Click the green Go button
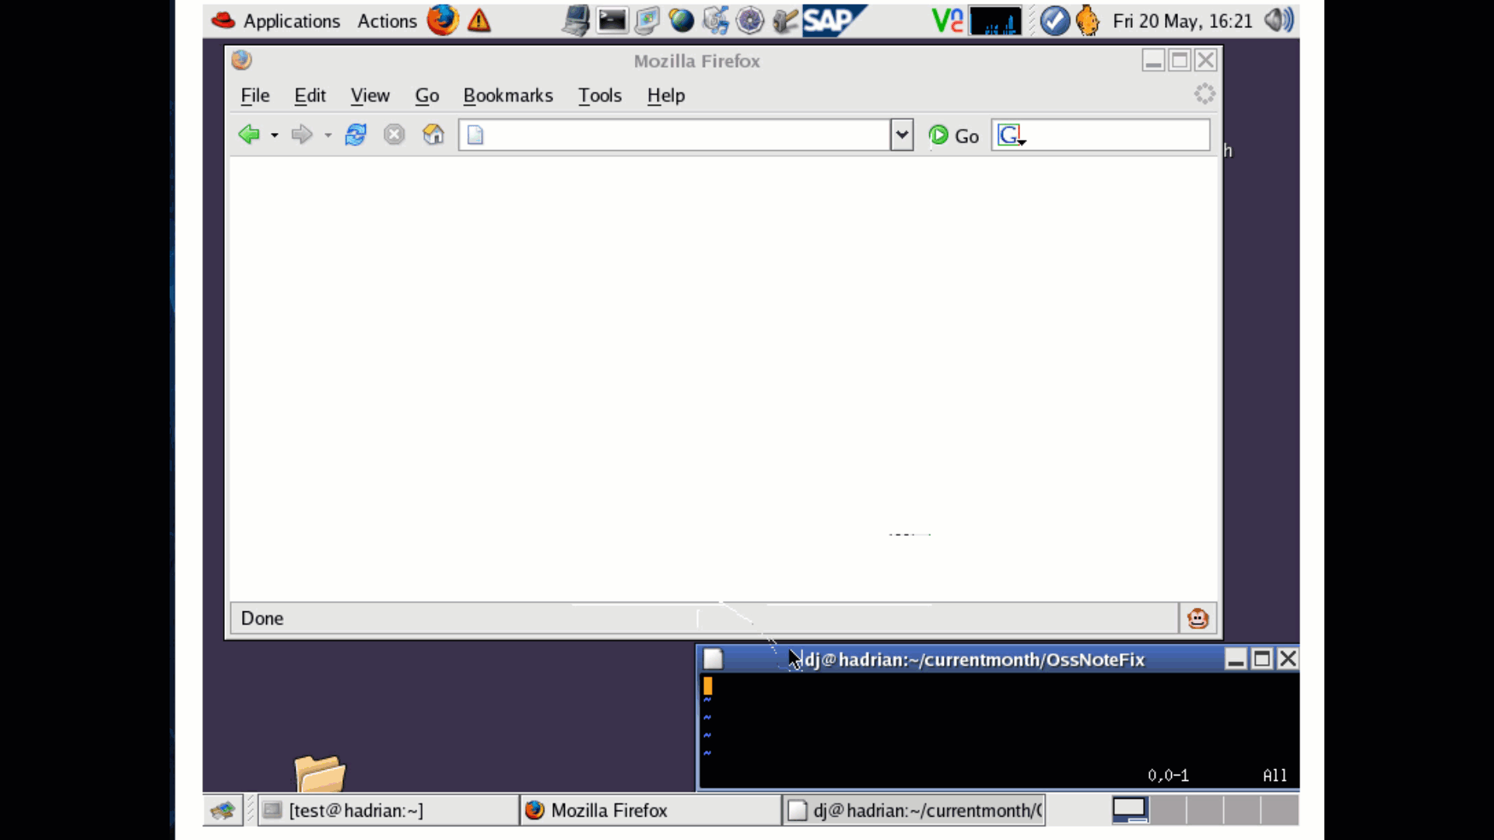The height and width of the screenshot is (840, 1494). coord(954,135)
